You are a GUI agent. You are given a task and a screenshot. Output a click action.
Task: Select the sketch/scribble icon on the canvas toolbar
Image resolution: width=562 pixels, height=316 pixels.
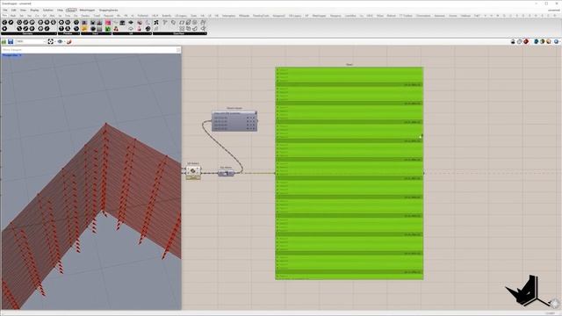pos(68,42)
